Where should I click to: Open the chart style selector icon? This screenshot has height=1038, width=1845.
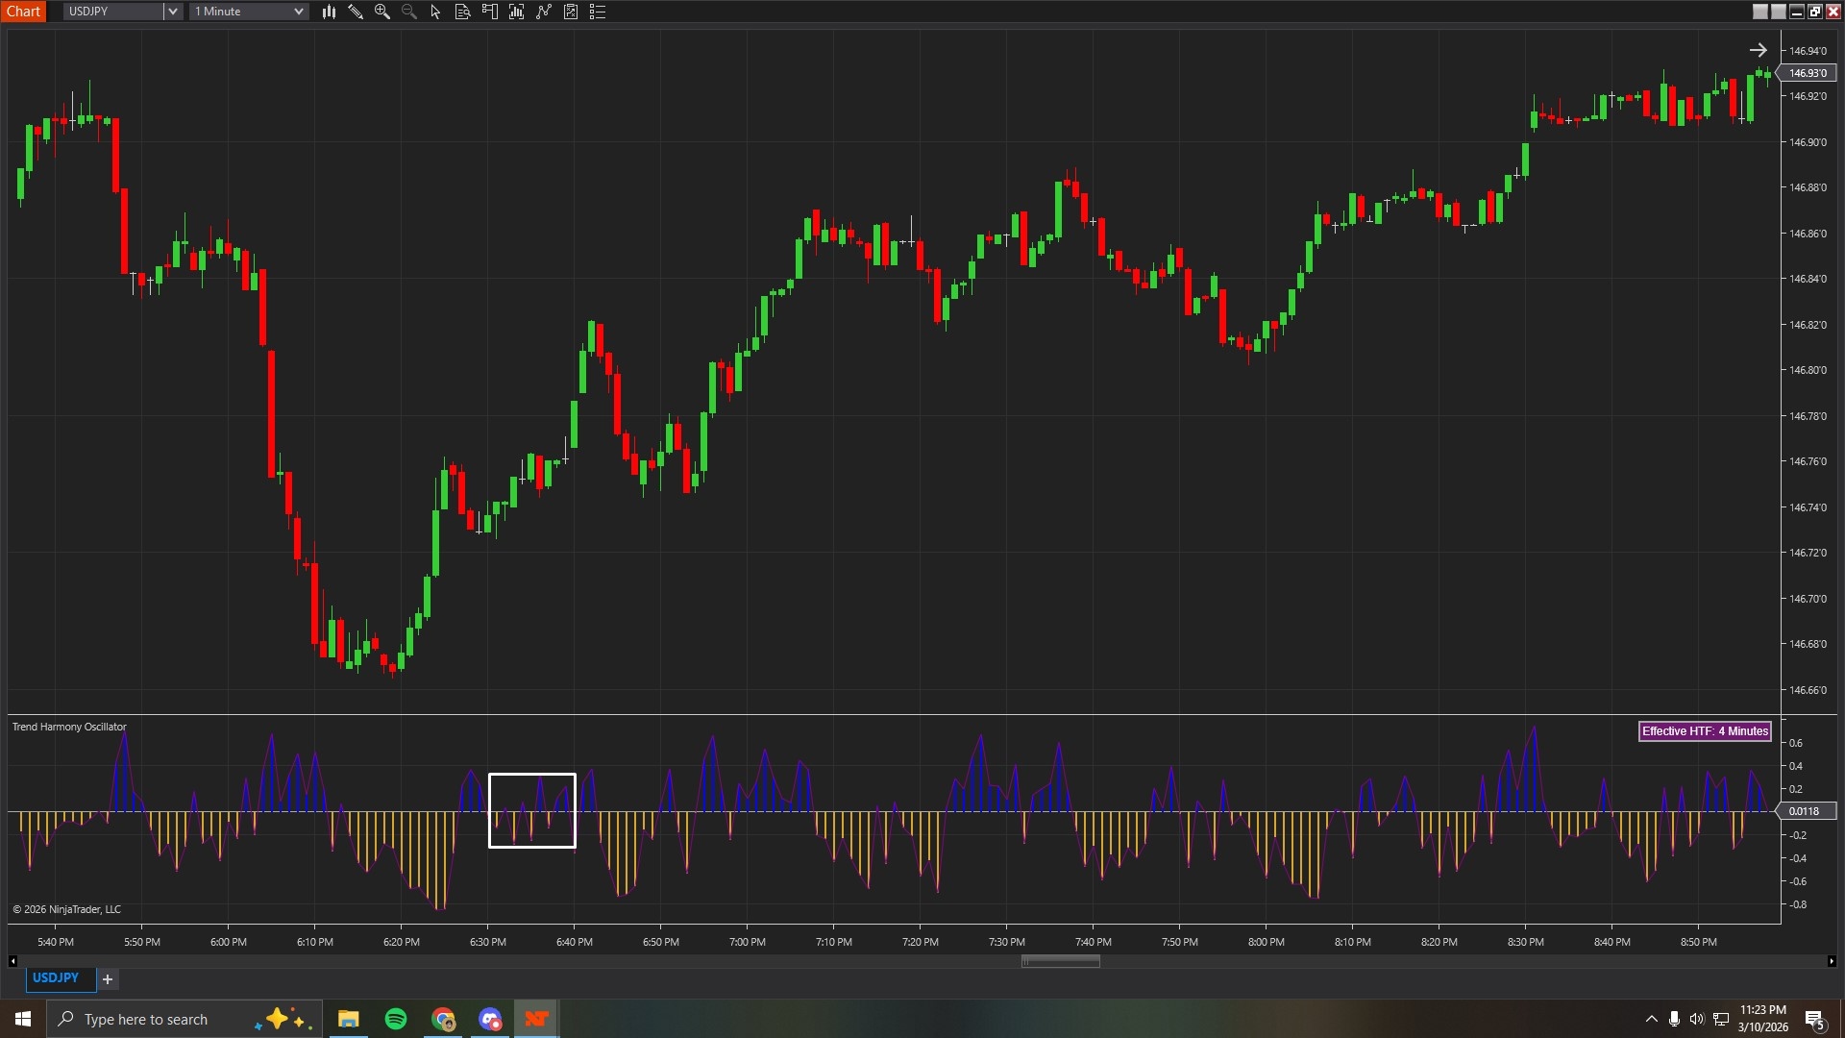tap(330, 12)
